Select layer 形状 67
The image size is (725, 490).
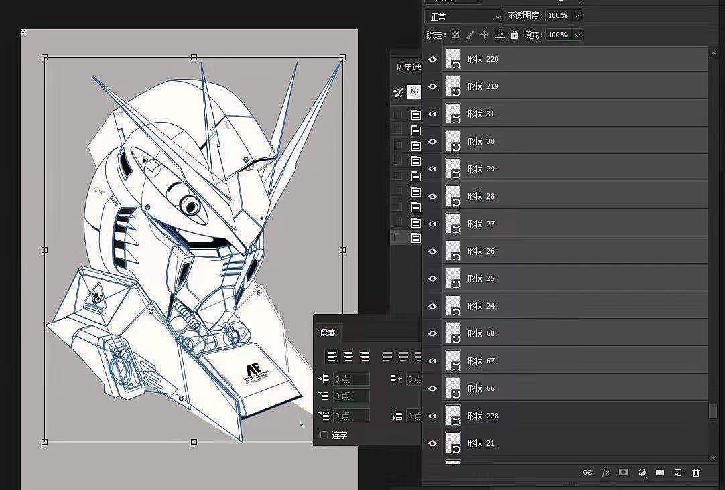575,361
